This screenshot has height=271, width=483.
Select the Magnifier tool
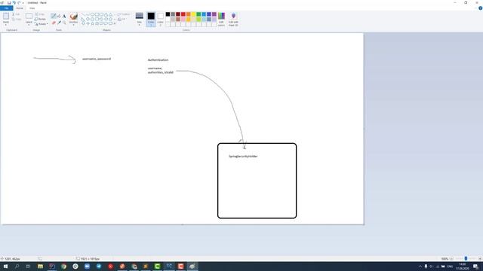(64, 23)
